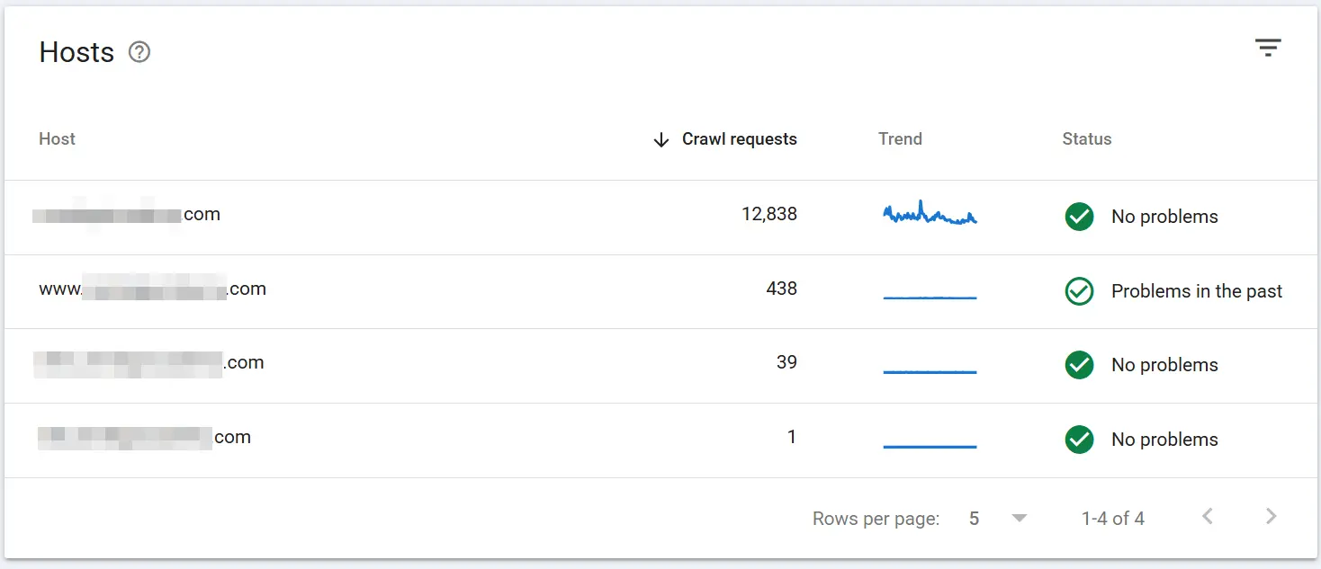The height and width of the screenshot is (569, 1321).
Task: Click the Hosts panel title
Action: (x=76, y=52)
